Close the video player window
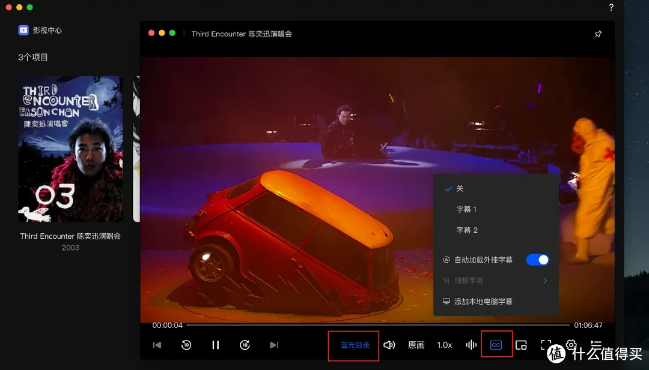The image size is (649, 370). point(151,33)
